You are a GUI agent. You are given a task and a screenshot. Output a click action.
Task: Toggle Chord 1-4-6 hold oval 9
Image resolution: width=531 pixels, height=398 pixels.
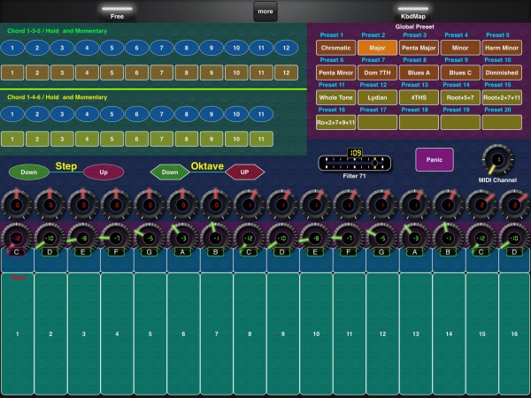coord(212,114)
